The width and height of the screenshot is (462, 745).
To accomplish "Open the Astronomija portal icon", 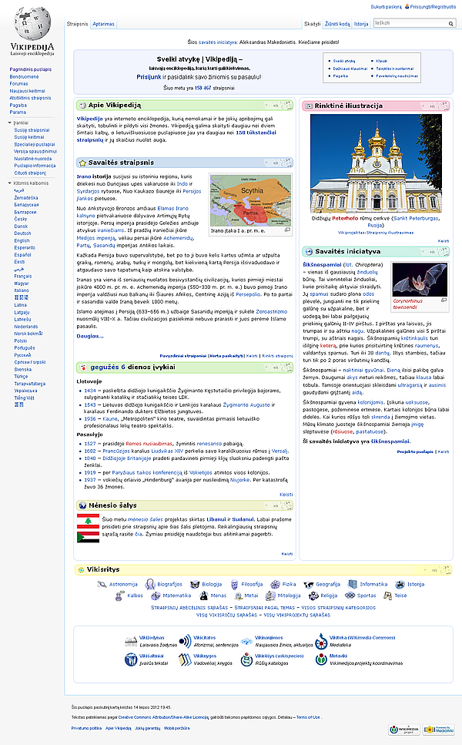I will pos(102,584).
